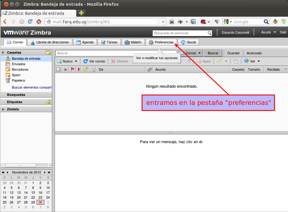Click the priority red arrow column icon
The width and height of the screenshot is (288, 212).
tap(79, 69)
